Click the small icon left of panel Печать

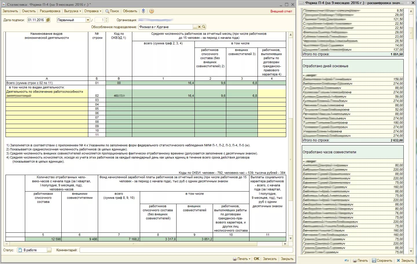click(347, 261)
